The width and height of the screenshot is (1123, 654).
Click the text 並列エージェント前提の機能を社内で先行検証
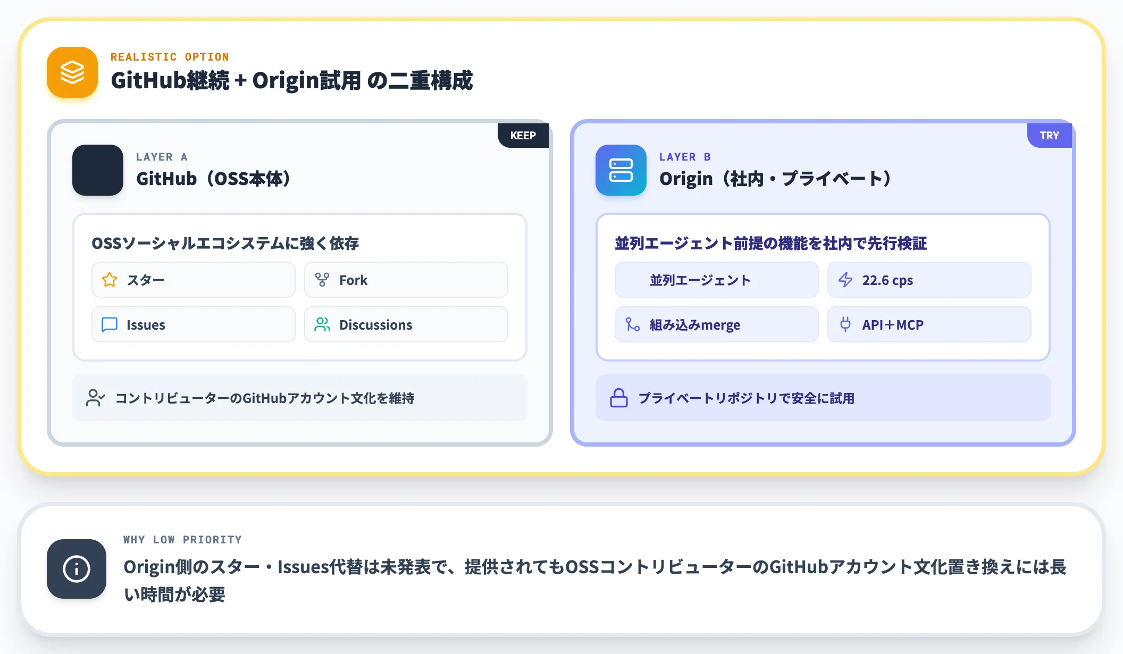771,244
